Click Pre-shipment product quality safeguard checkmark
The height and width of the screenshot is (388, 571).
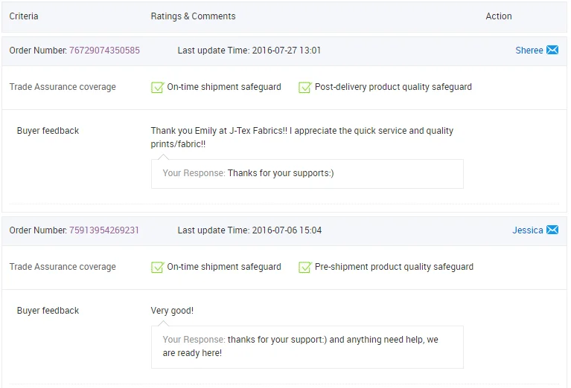(x=304, y=268)
